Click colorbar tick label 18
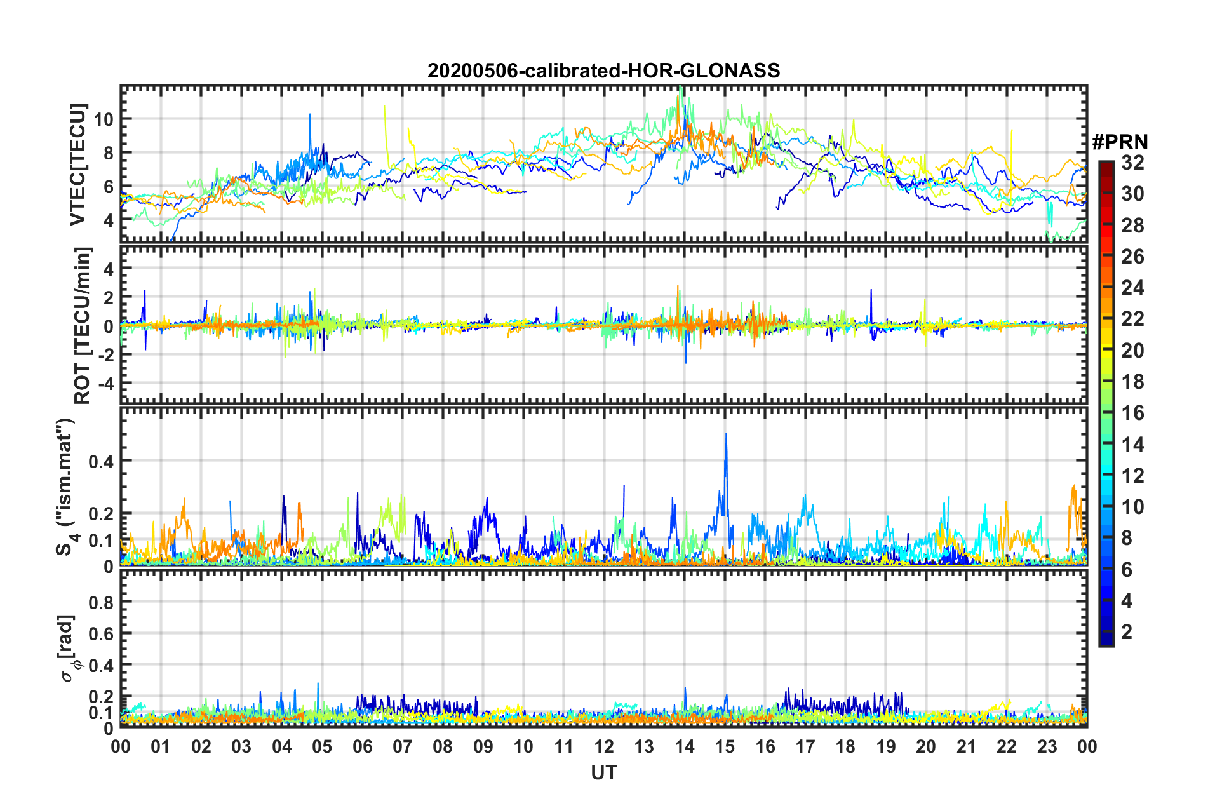 [x=1132, y=382]
